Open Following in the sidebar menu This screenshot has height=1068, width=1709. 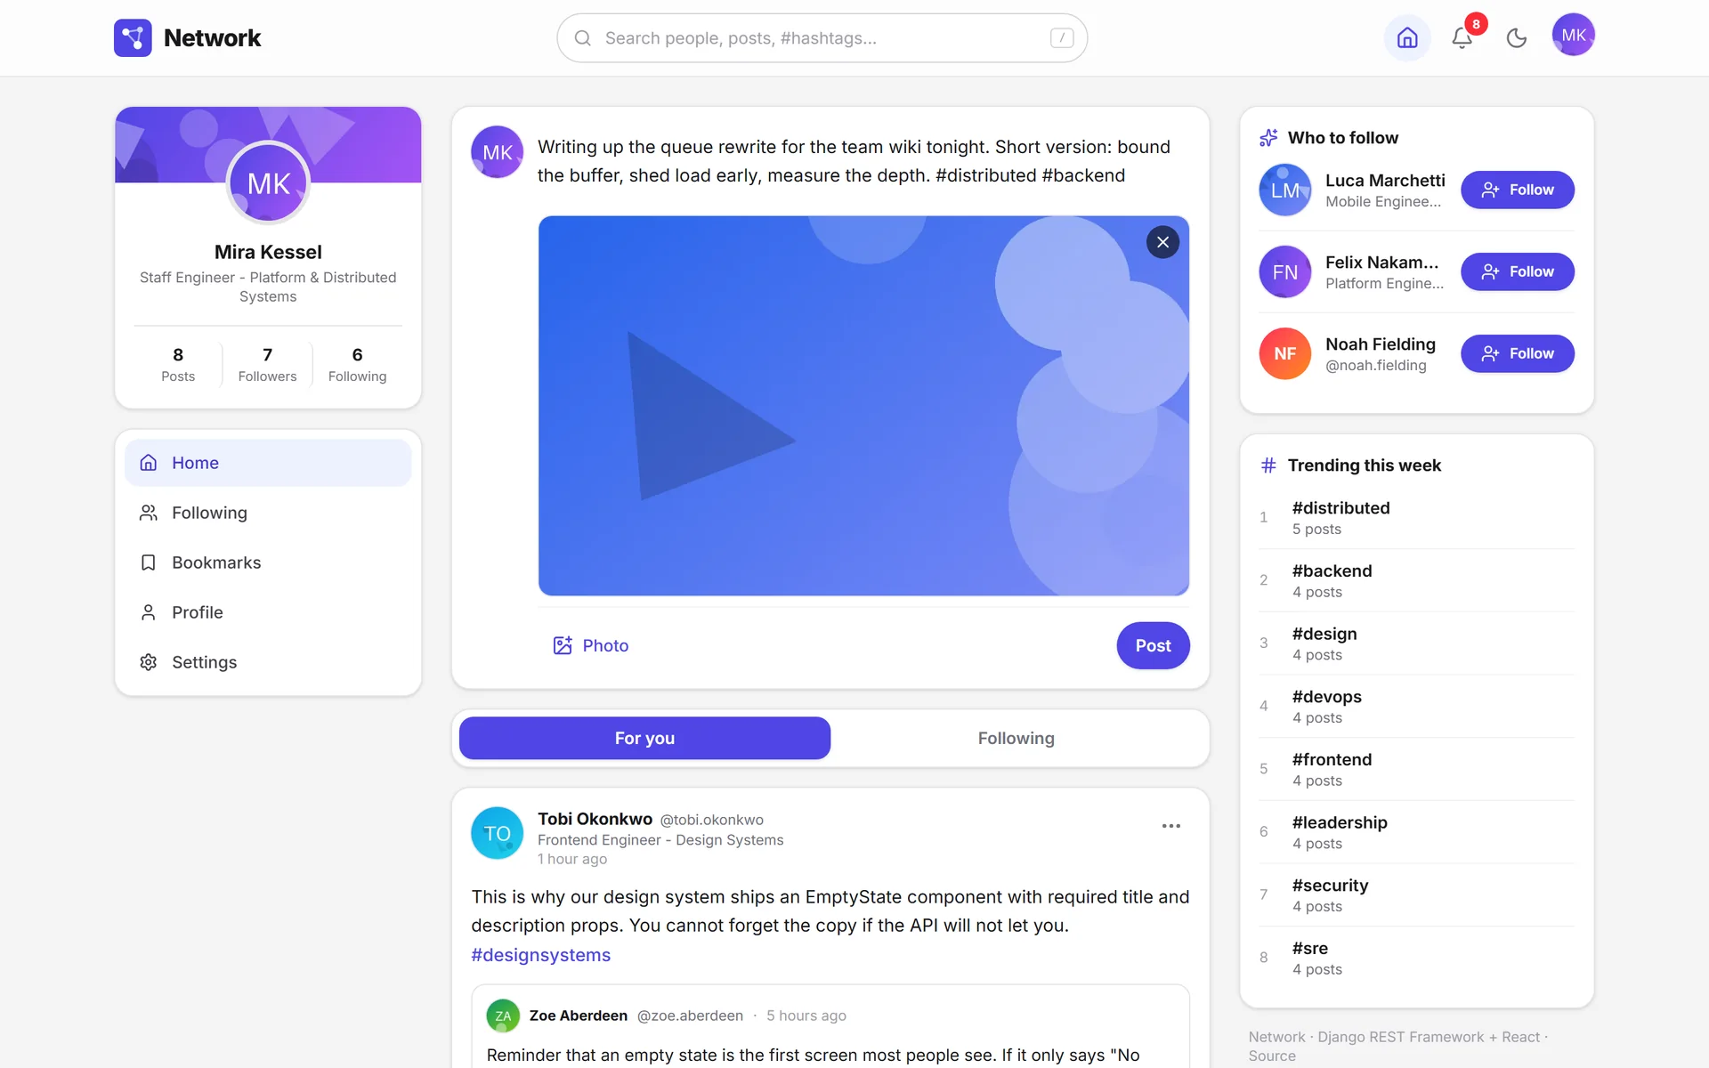[268, 513]
